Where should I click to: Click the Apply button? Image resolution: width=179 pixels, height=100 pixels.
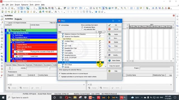click(x=114, y=34)
